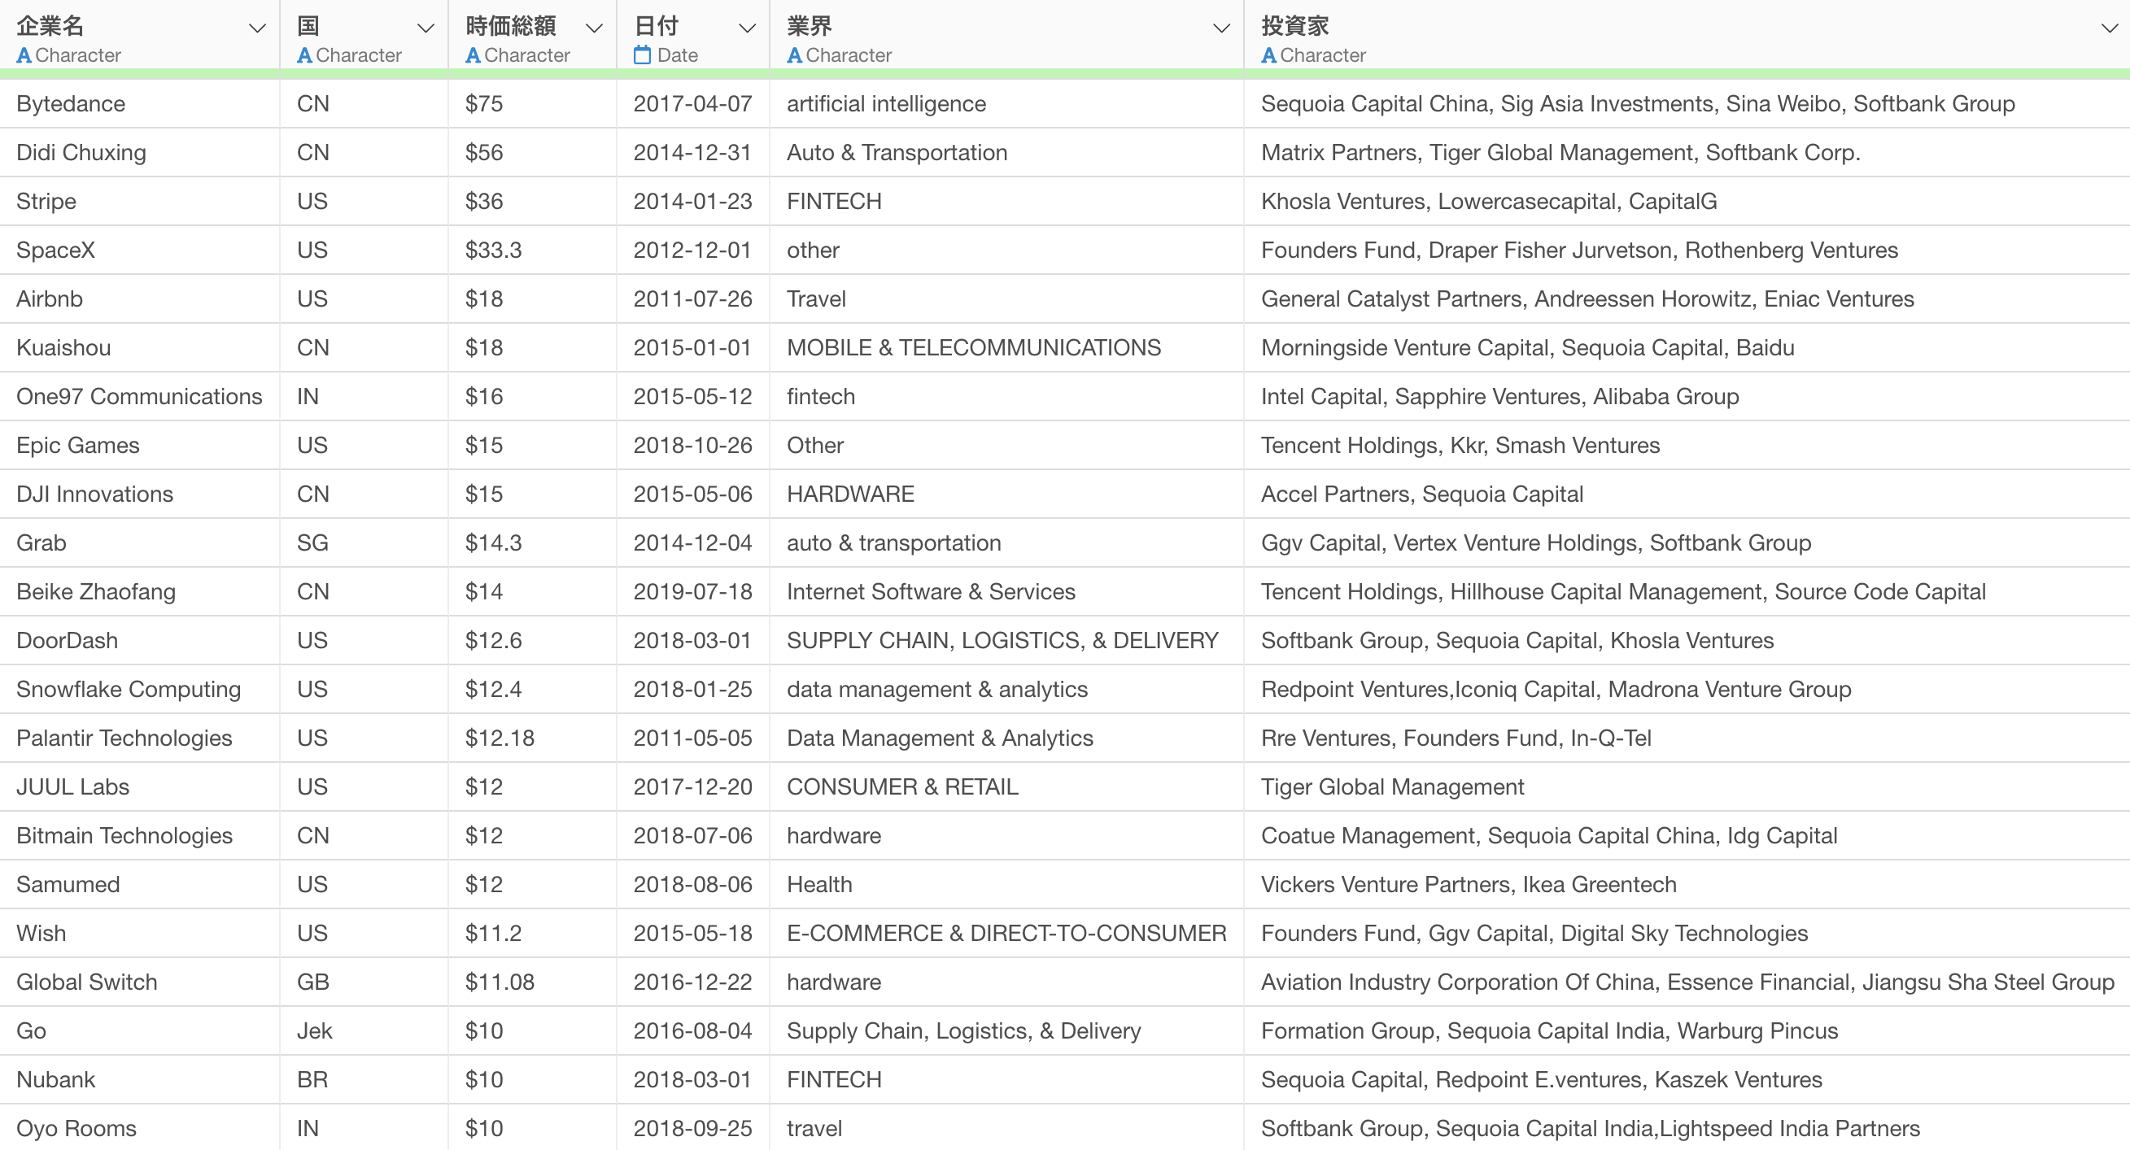Select the Grab company cell
This screenshot has height=1150, width=2130.
(140, 542)
